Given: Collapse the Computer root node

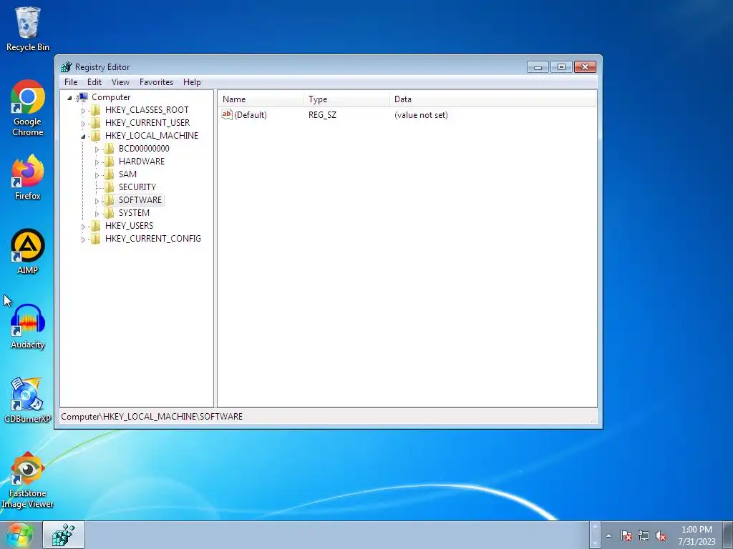Looking at the screenshot, I should point(69,97).
